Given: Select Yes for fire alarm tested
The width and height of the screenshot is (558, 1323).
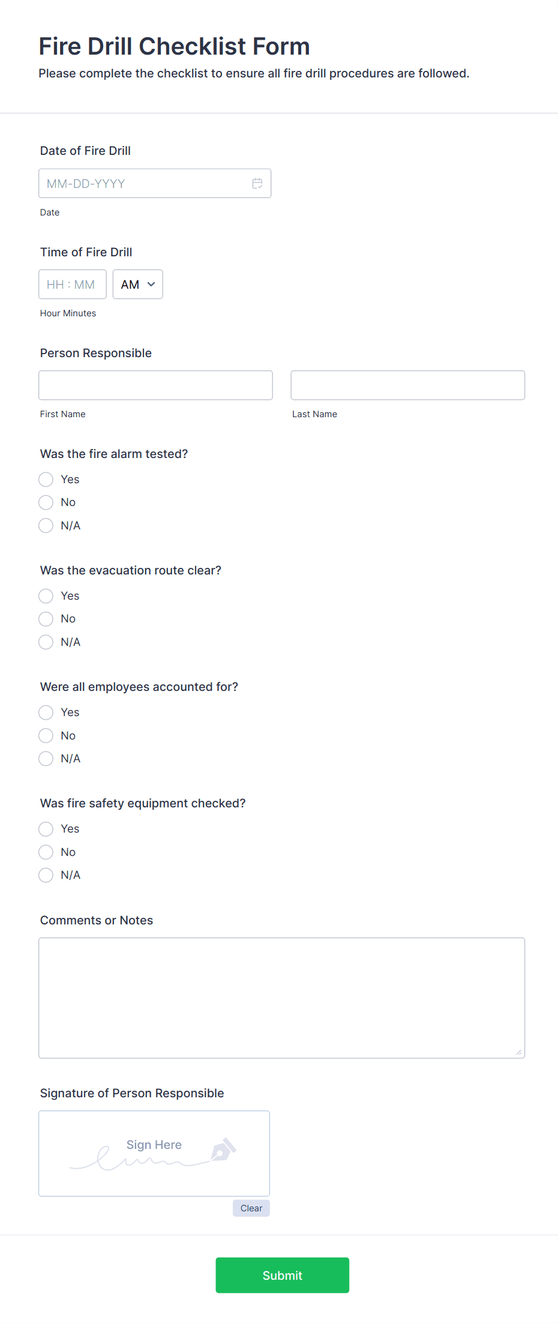Looking at the screenshot, I should [x=46, y=480].
